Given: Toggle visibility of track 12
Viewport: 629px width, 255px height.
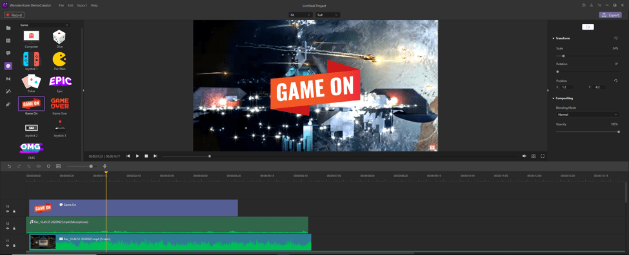Looking at the screenshot, I should pyautogui.click(x=7, y=228).
